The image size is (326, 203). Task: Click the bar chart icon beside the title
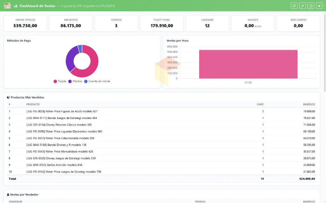[16, 6]
